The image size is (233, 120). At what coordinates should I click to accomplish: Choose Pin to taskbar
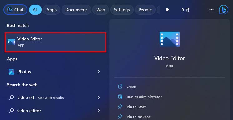point(138,117)
